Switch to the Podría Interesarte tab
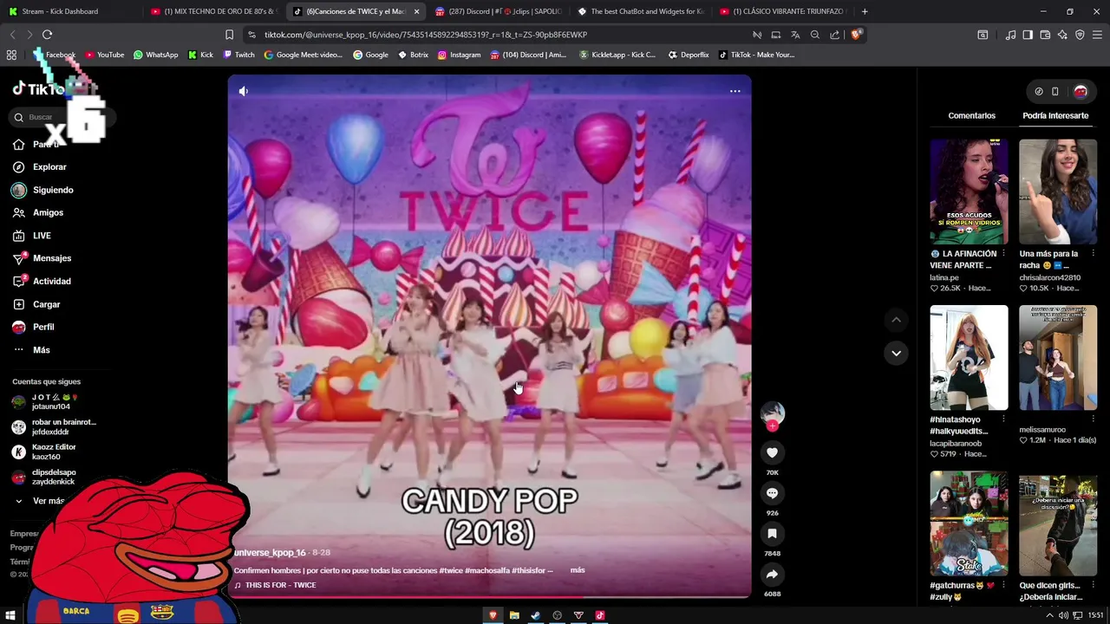1110x624 pixels. pos(1055,115)
